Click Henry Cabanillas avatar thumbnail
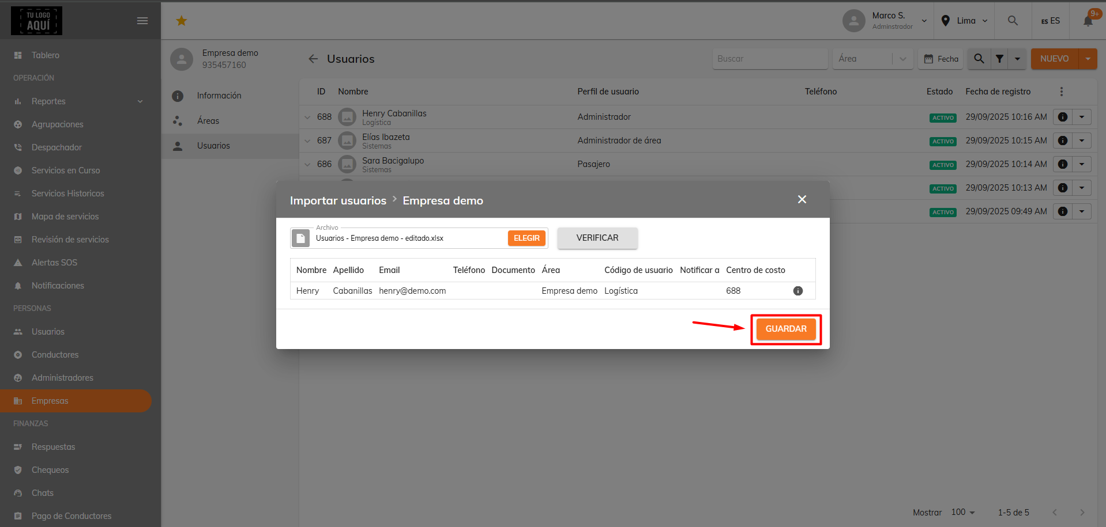The height and width of the screenshot is (527, 1106). click(347, 117)
